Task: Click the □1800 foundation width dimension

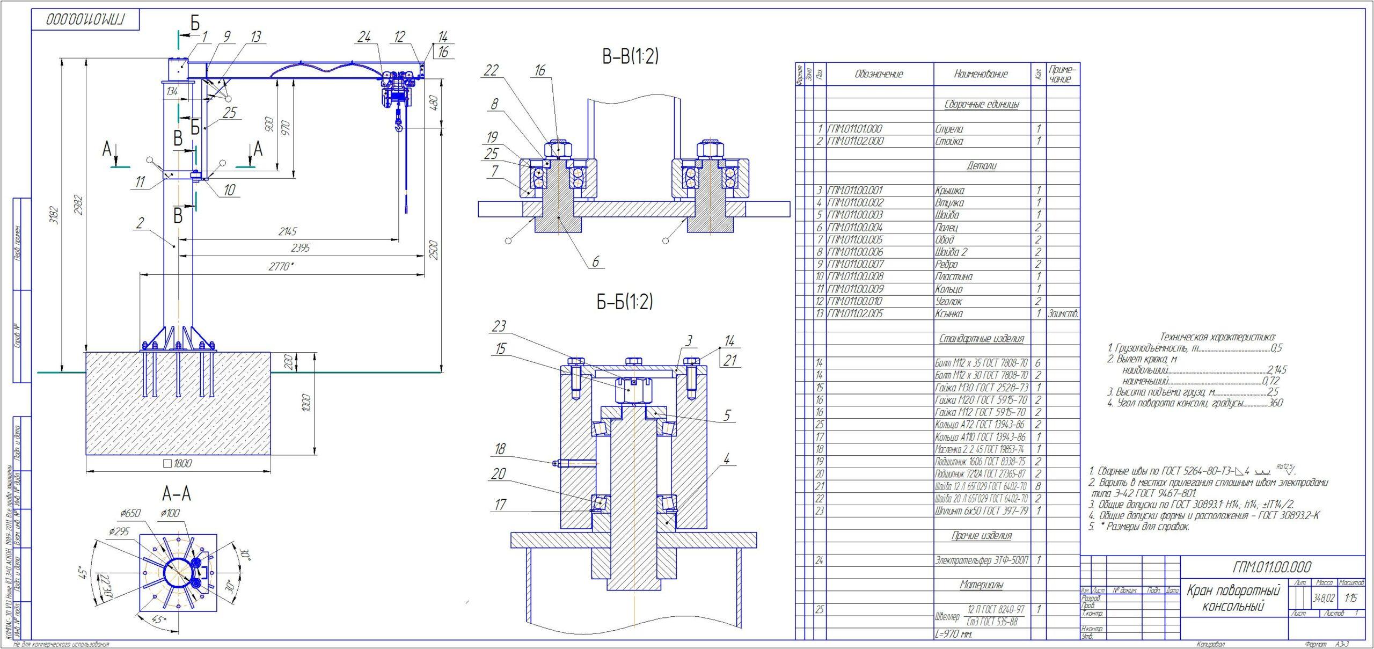Action: point(177,463)
